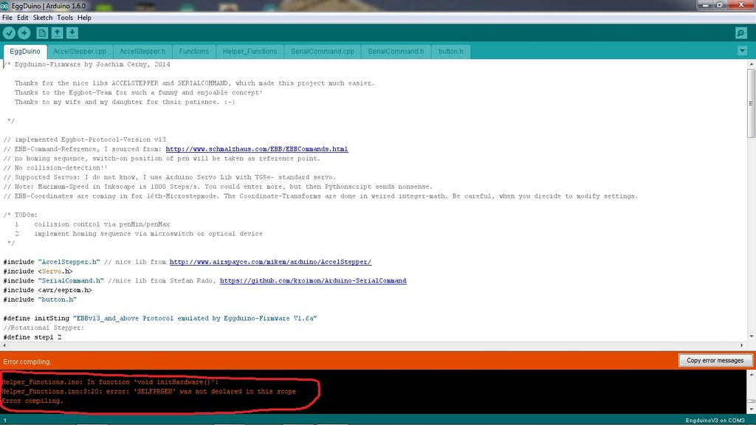Open the Edit menu
Screen dimensions: 756x425
pos(23,18)
